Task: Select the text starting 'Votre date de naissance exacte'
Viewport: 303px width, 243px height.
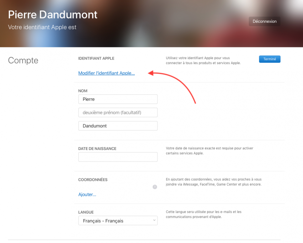Action: click(x=210, y=151)
